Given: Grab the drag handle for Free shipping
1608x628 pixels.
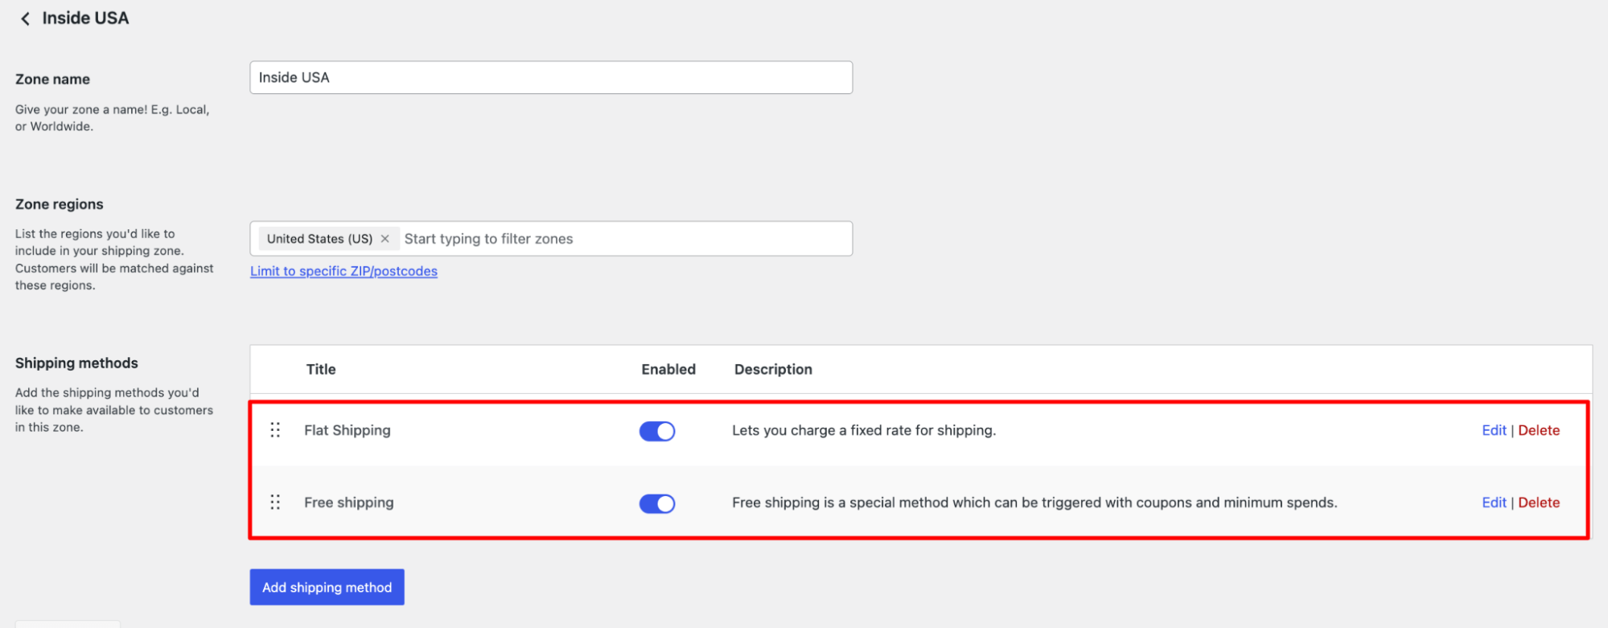Looking at the screenshot, I should tap(275, 502).
